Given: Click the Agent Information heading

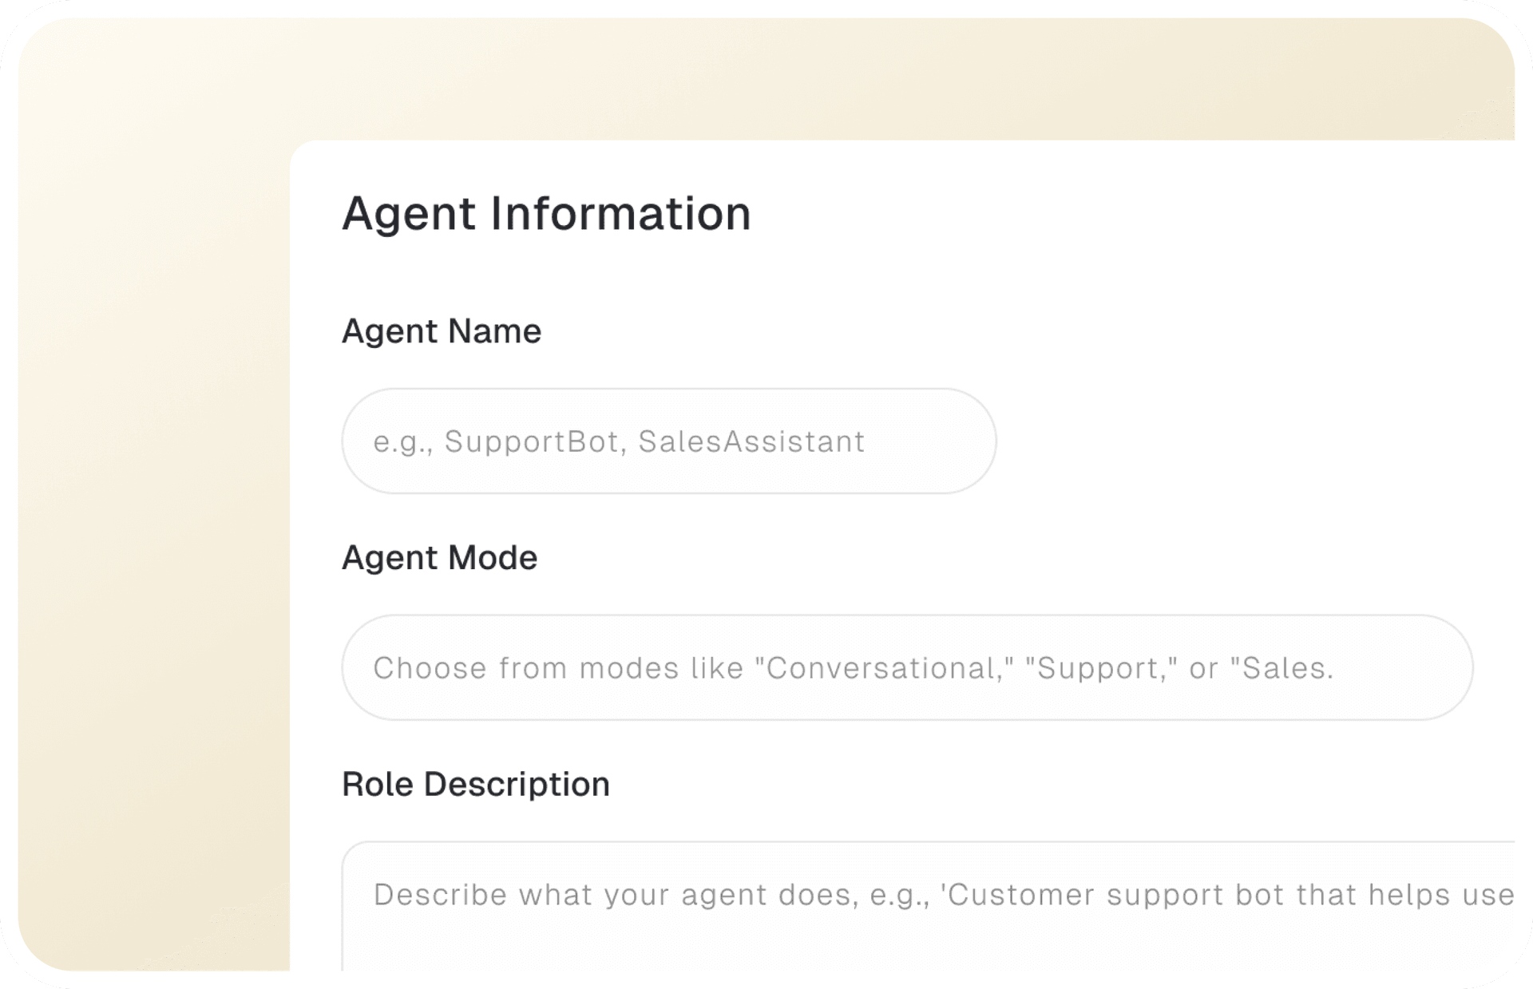Looking at the screenshot, I should tap(546, 214).
